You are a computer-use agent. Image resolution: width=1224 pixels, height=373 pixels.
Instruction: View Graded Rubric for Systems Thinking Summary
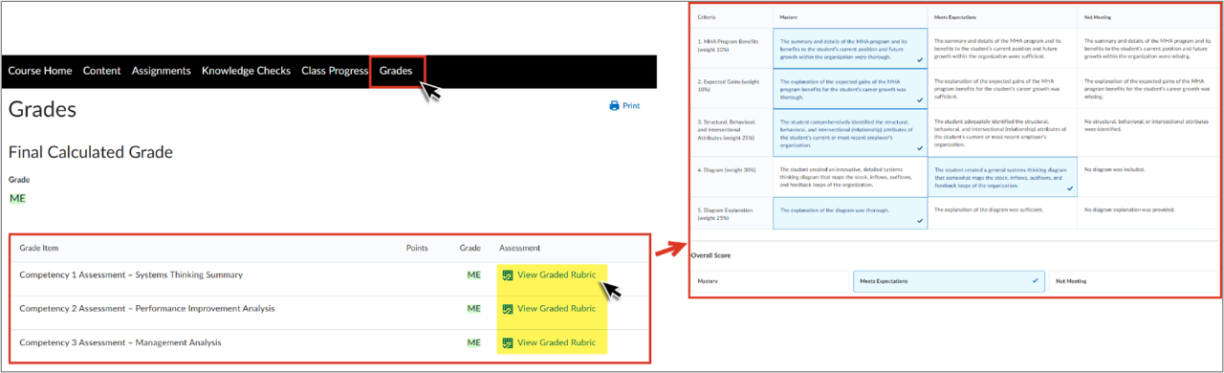557,274
